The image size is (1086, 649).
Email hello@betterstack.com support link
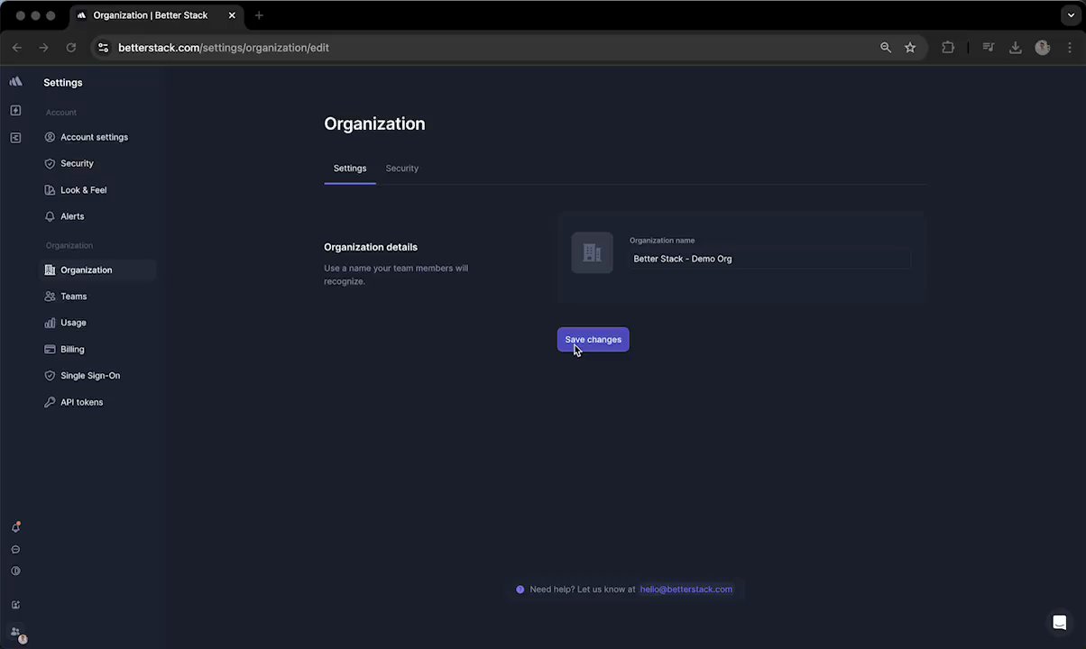pos(686,590)
